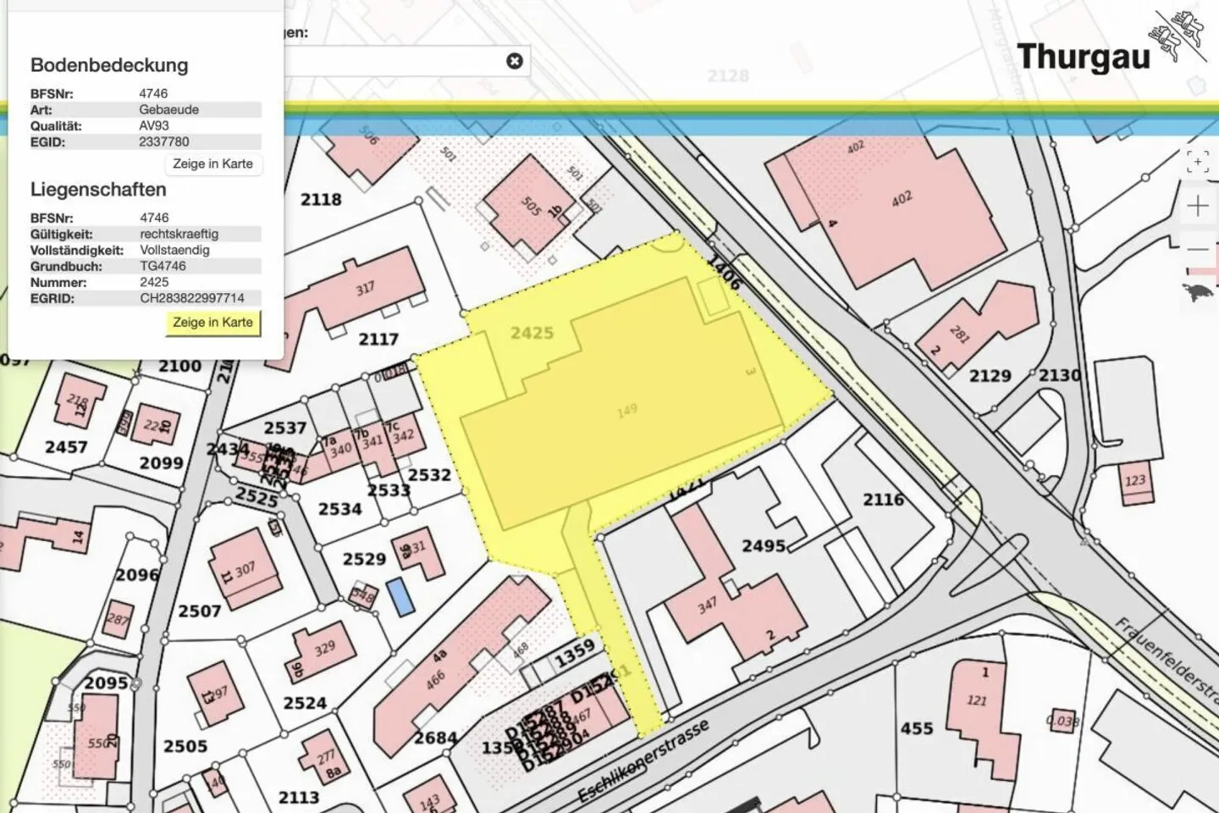
Task: Zoom in with the plus button
Action: point(1198,206)
